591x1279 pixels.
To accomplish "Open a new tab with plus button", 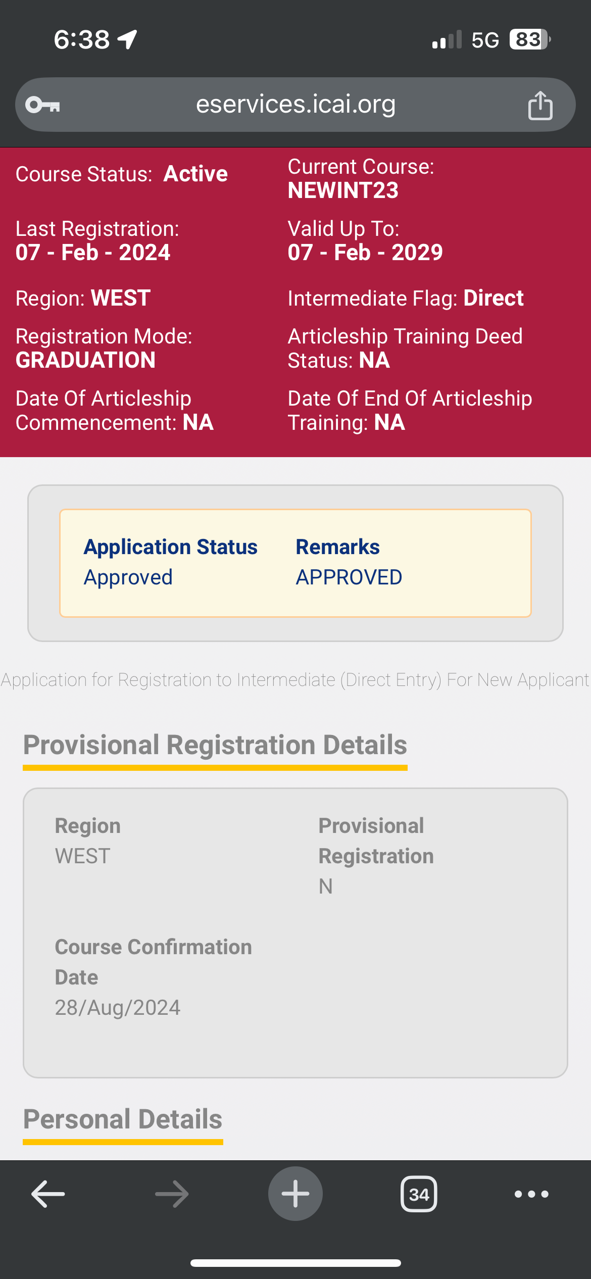I will 295,1194.
